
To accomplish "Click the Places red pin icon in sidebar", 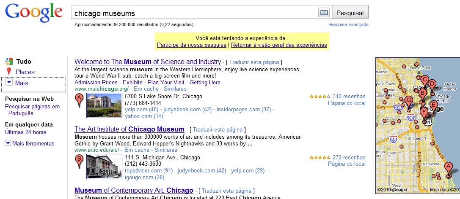I will [9, 72].
